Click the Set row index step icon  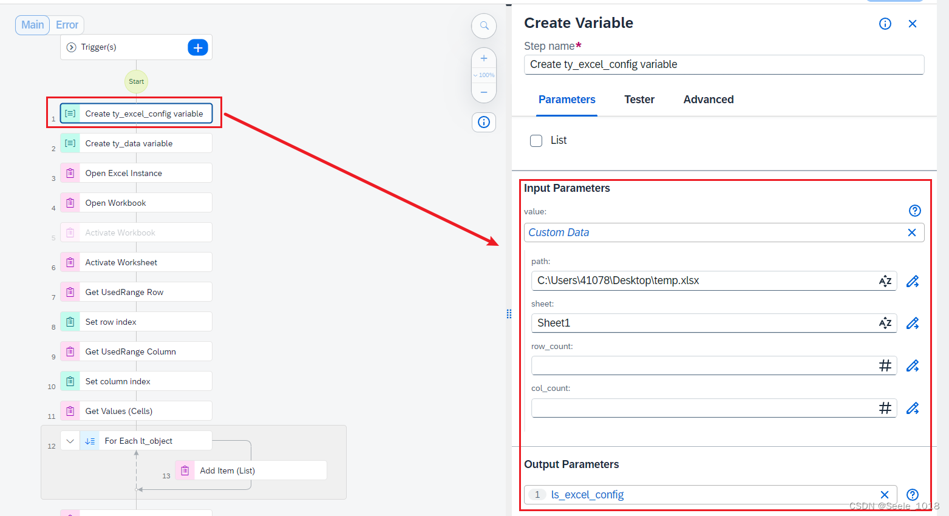click(70, 322)
